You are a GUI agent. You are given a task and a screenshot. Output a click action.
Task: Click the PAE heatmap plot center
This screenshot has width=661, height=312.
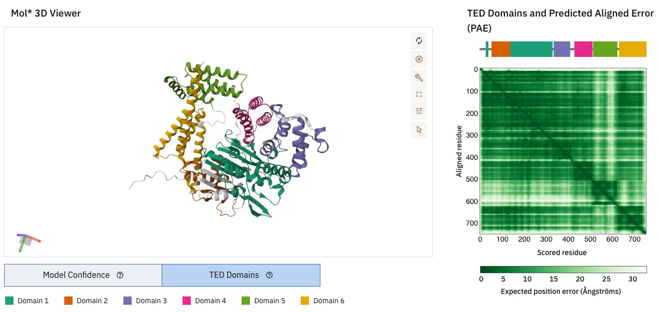click(563, 151)
